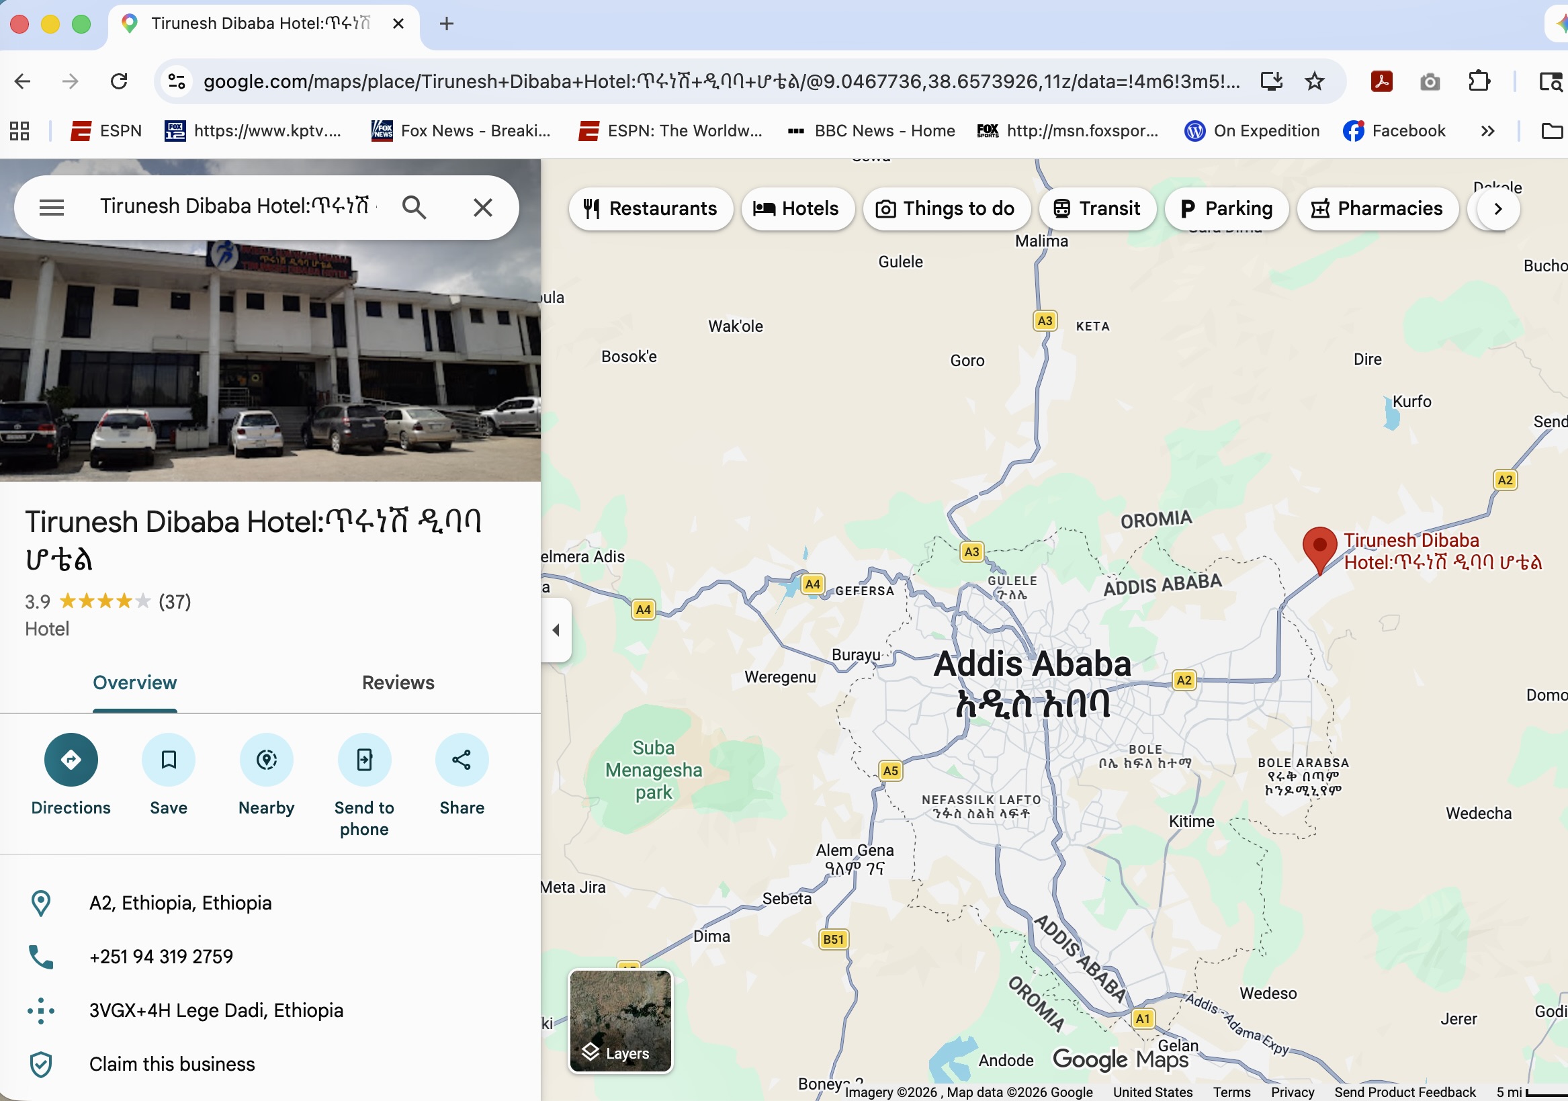Open the hamburger menu in the search box
The image size is (1568, 1101).
(x=52, y=208)
